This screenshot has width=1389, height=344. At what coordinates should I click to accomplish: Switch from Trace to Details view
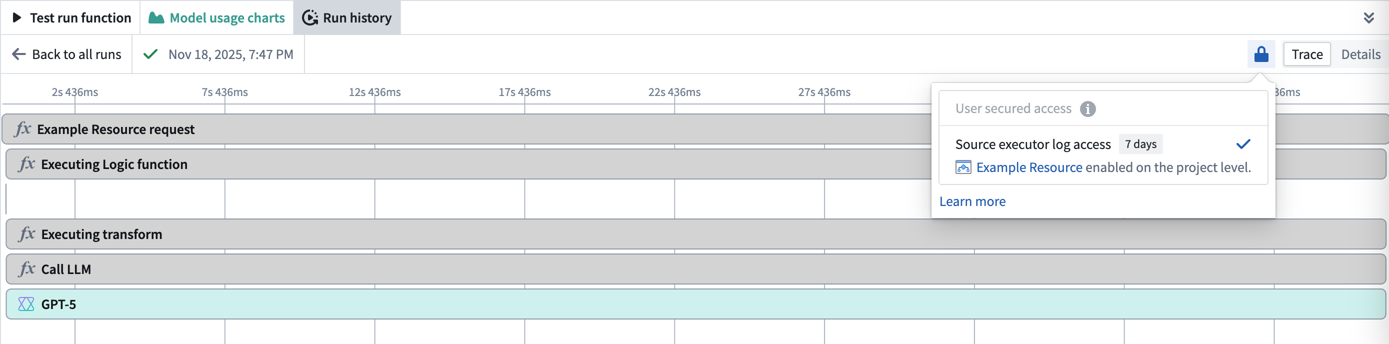pos(1360,54)
